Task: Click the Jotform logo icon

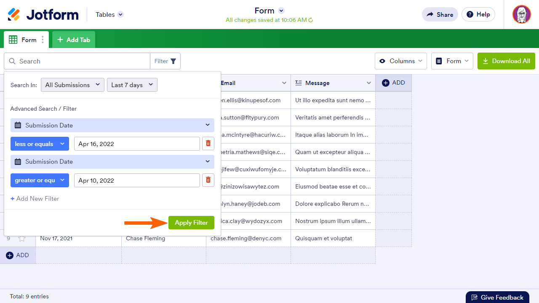Action: pos(14,15)
